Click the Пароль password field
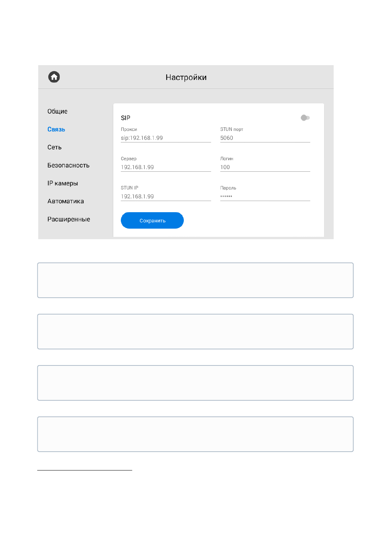 (265, 197)
